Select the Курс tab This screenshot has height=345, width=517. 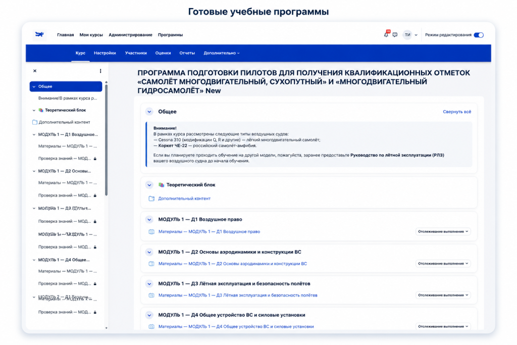click(80, 53)
